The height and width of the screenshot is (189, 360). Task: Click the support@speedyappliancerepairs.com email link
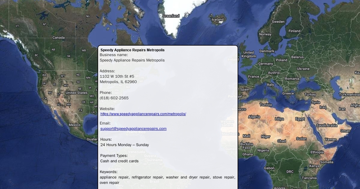point(133,129)
